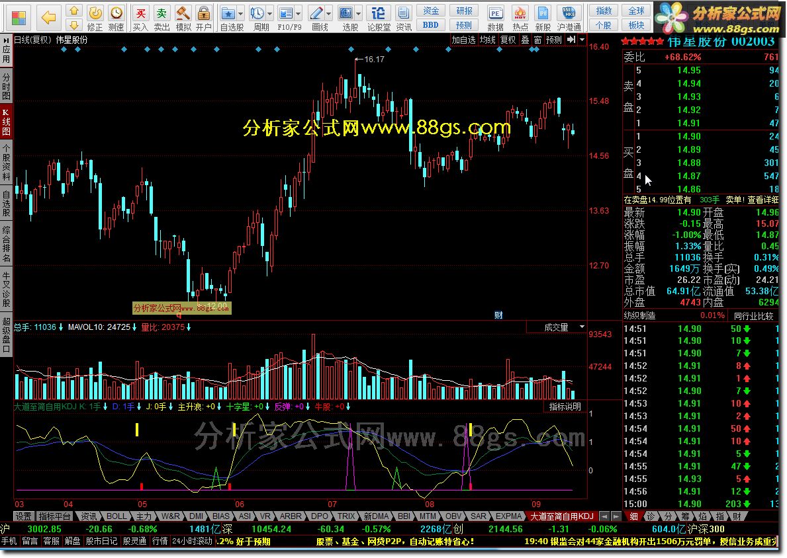The image size is (787, 558).
Task: Toggle the 窗 window option
Action: tap(537, 40)
